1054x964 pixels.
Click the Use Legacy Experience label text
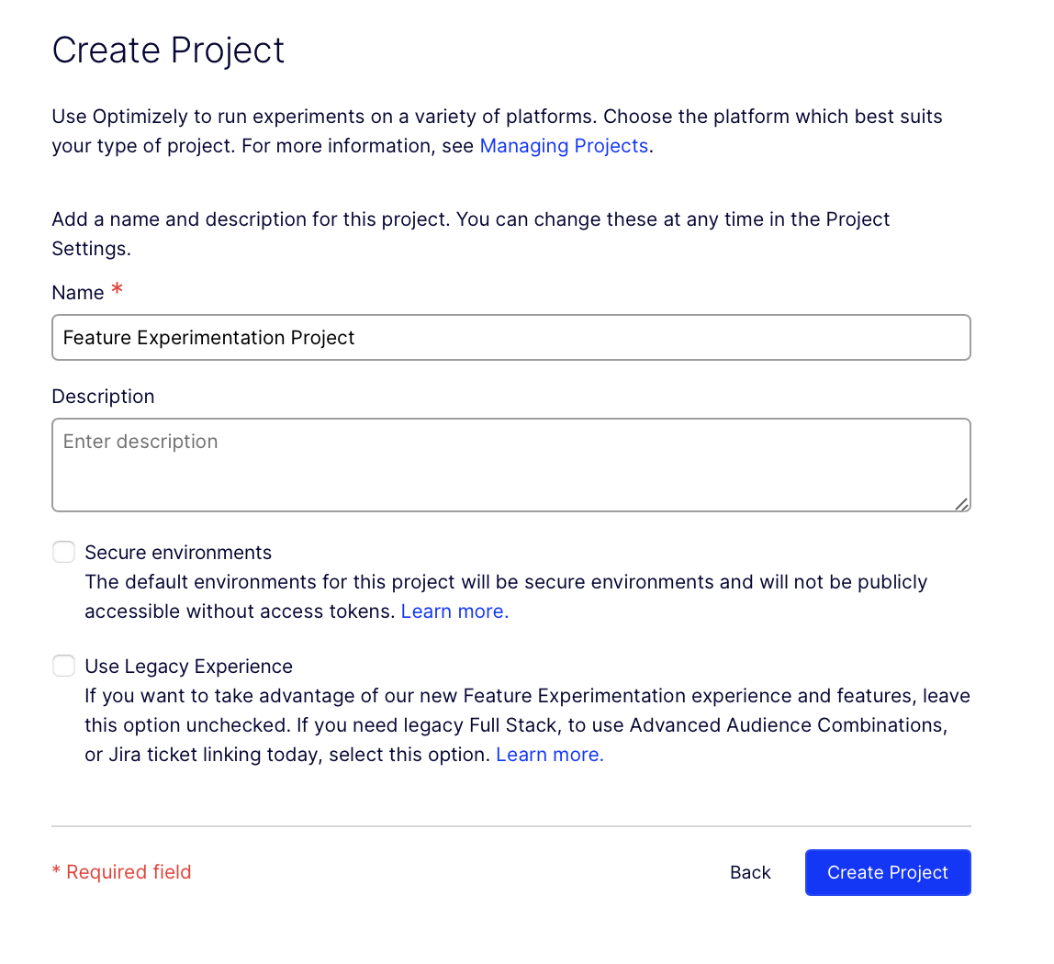point(188,666)
